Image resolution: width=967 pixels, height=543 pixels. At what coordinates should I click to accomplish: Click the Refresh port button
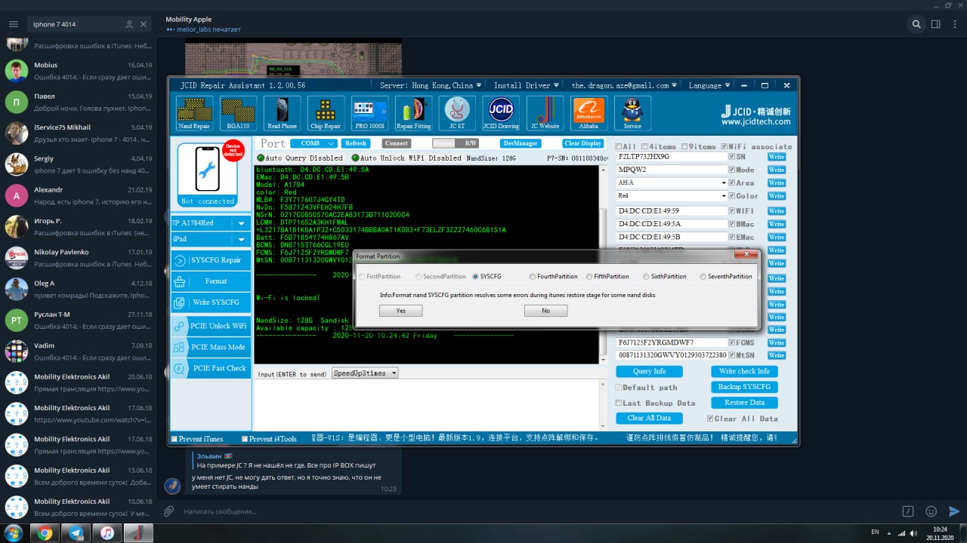coord(356,143)
